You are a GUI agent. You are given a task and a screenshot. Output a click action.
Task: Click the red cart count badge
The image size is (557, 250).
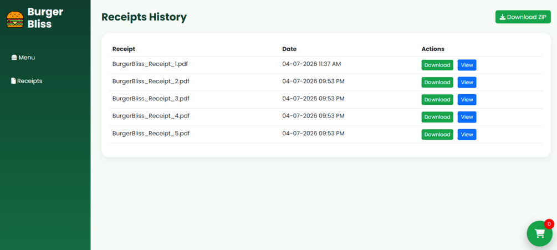[549, 224]
